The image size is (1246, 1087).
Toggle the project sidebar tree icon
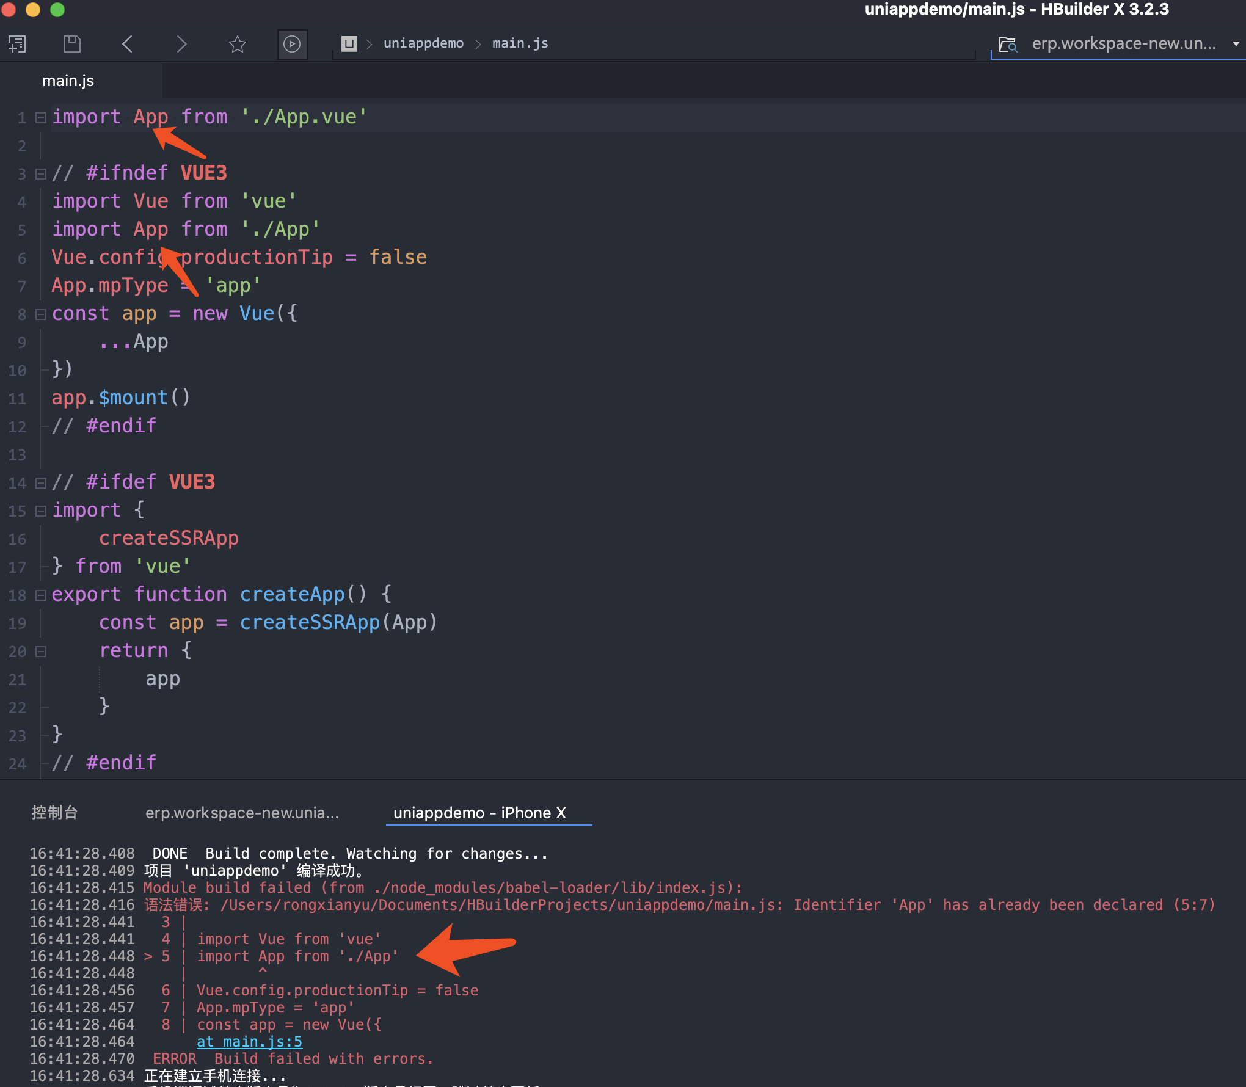tap(17, 44)
